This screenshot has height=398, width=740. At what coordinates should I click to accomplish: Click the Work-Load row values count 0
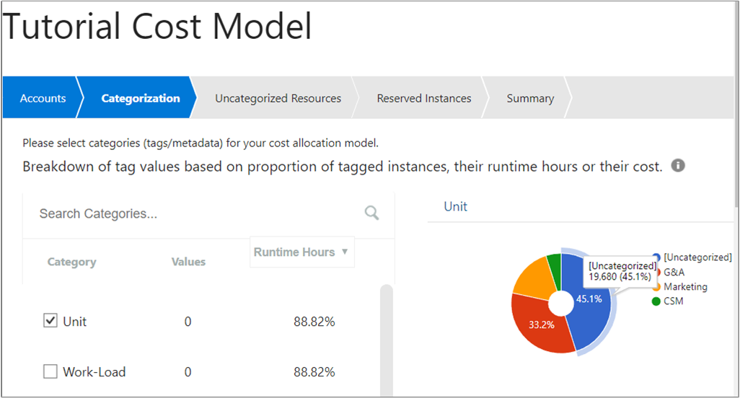(x=188, y=372)
